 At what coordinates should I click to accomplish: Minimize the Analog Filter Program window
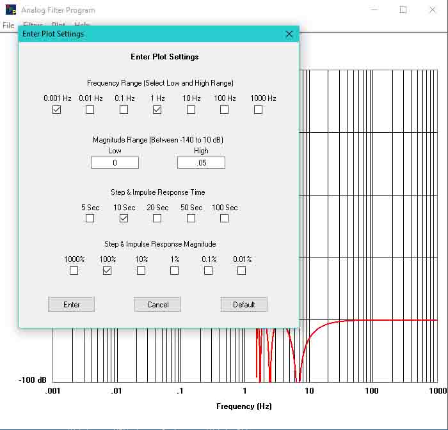tap(374, 10)
